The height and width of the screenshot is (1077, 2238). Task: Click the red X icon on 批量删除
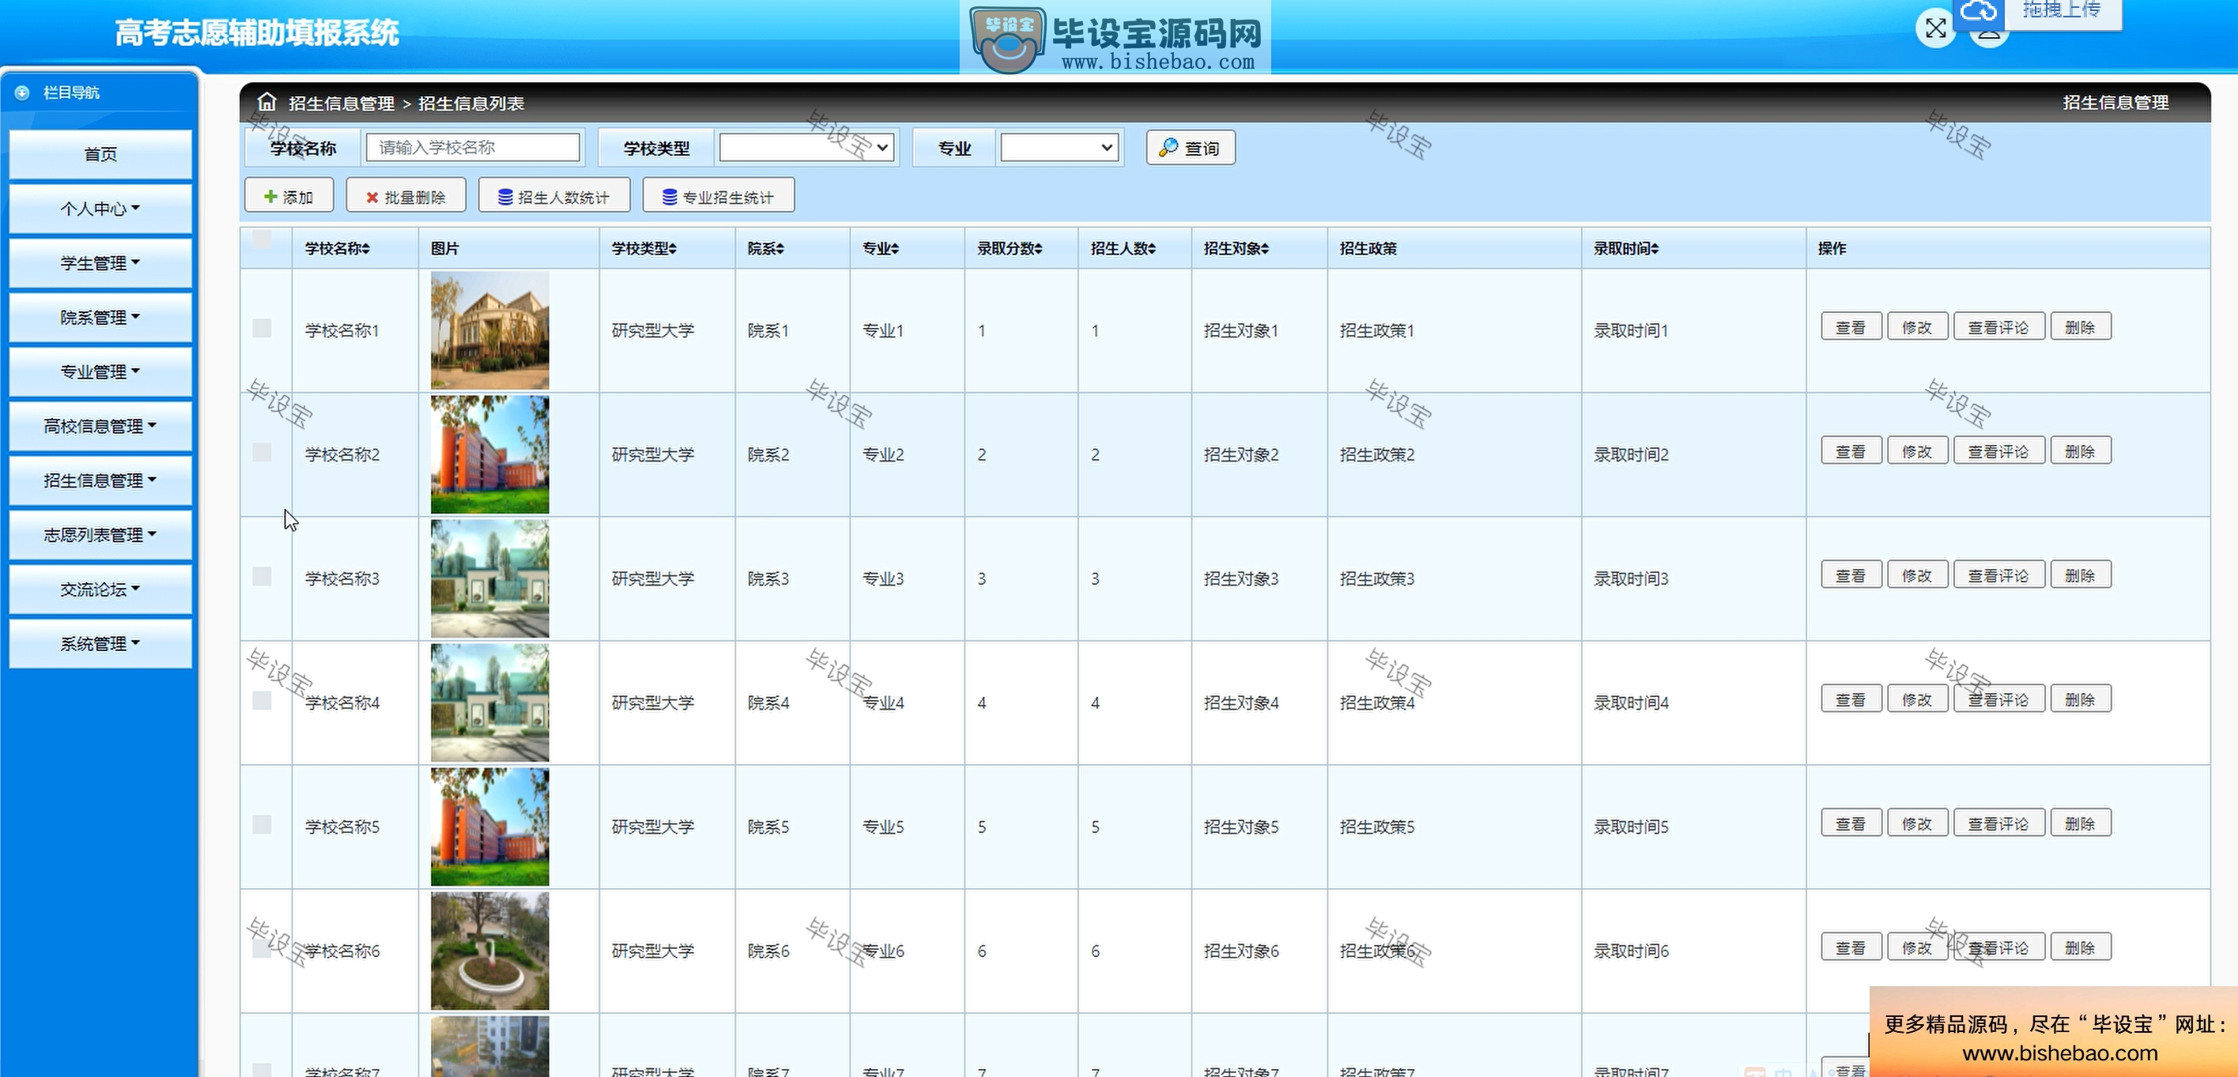372,198
